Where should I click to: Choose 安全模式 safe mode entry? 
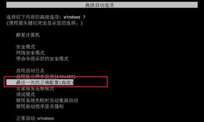click(x=25, y=47)
